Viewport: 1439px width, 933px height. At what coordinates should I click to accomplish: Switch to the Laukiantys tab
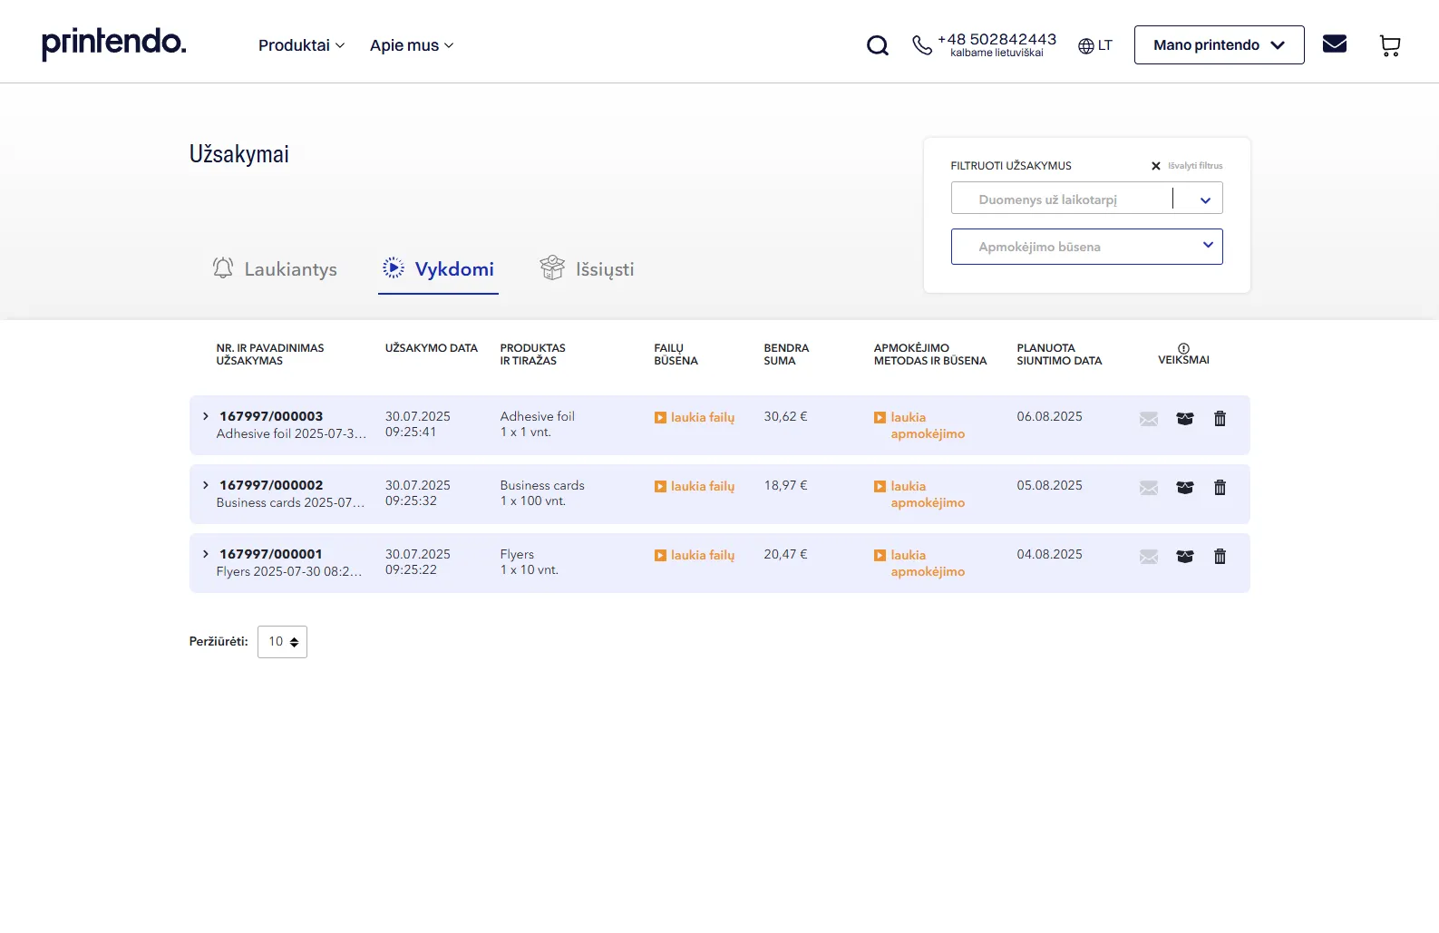[275, 269]
